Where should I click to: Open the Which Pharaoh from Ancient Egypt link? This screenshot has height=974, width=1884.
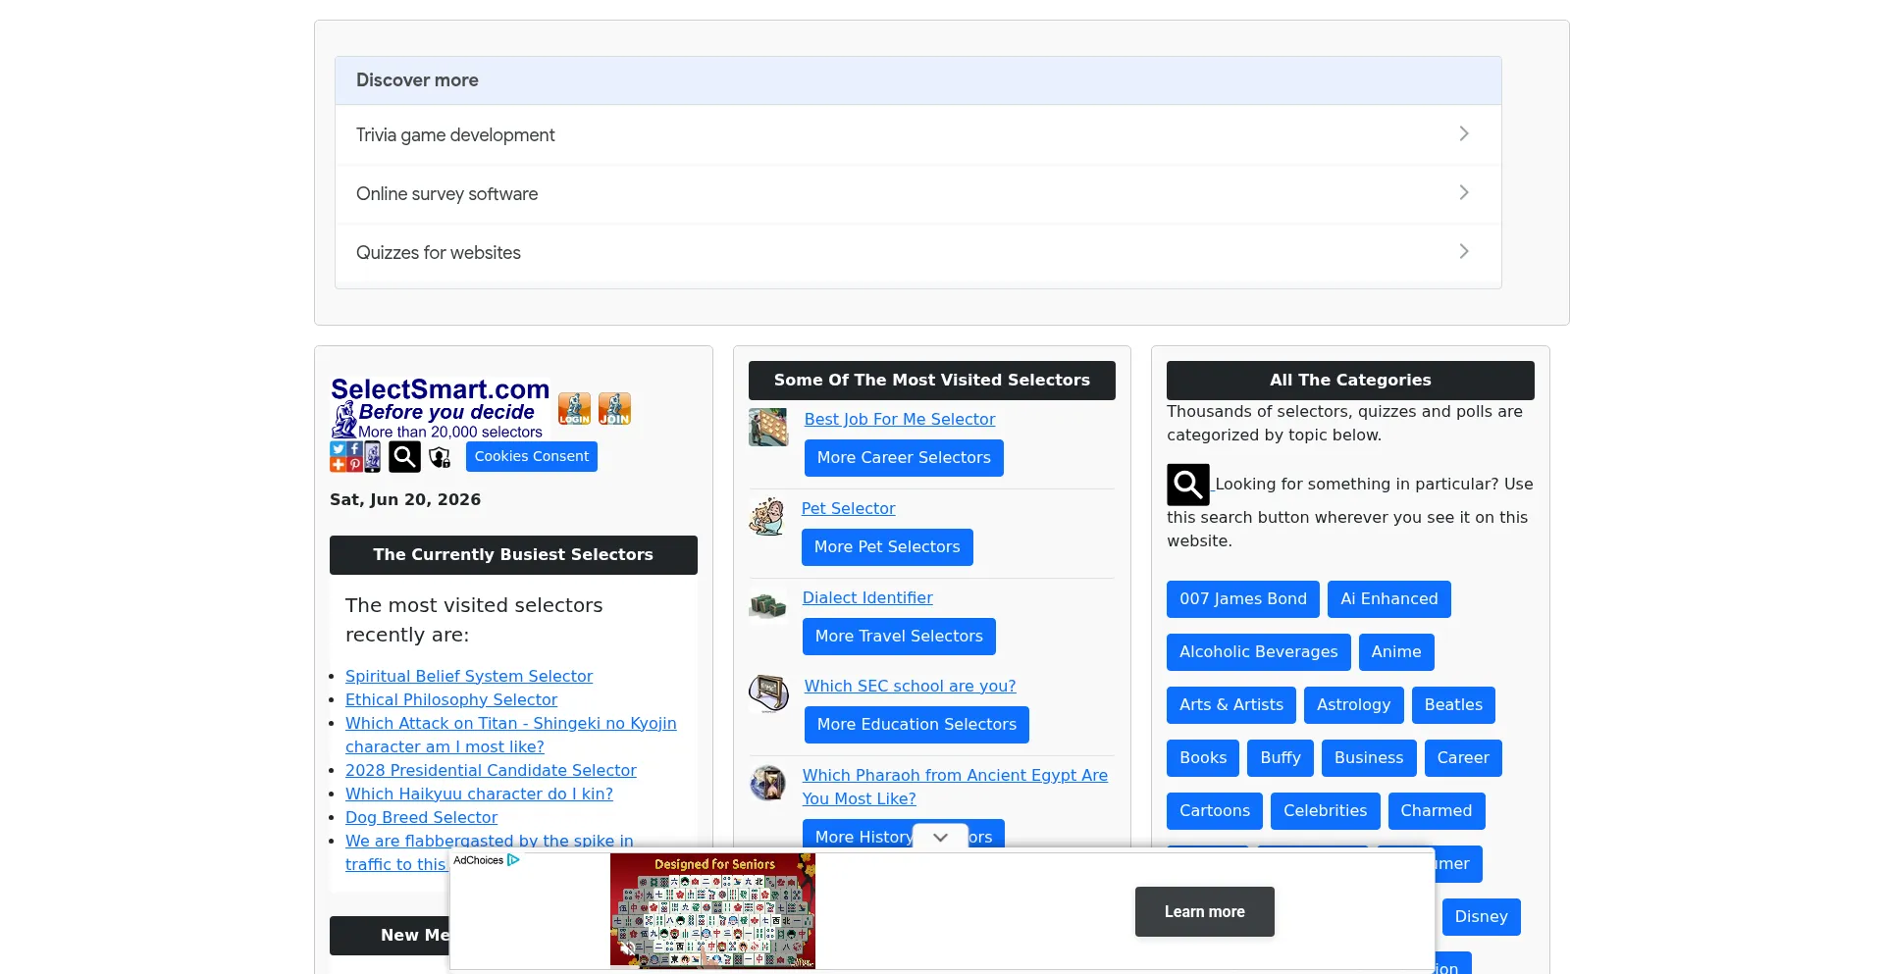tap(955, 788)
